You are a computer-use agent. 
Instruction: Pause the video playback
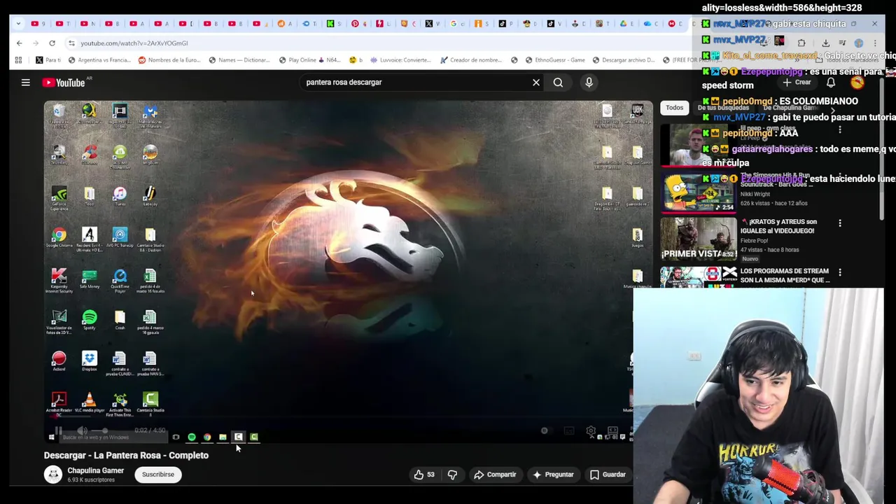point(59,431)
